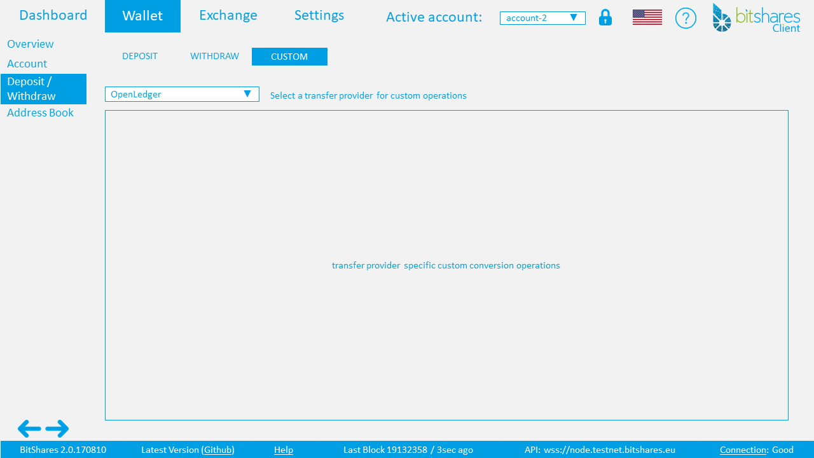Screen dimensions: 814x458
Task: Open Overview in the sidebar
Action: 31,44
